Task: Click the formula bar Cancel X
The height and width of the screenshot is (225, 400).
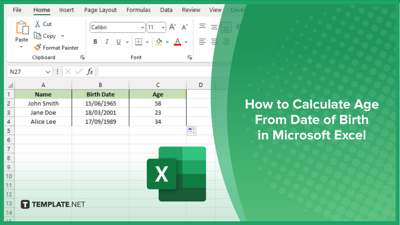Action: tap(68, 71)
